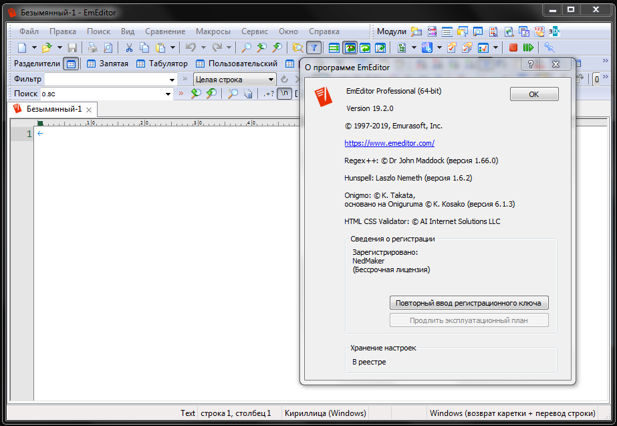Open the Макросы menu

(x=213, y=31)
